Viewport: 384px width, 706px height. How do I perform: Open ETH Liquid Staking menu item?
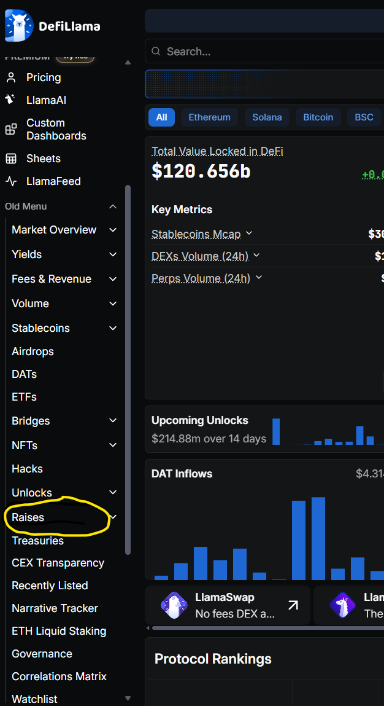(x=59, y=631)
